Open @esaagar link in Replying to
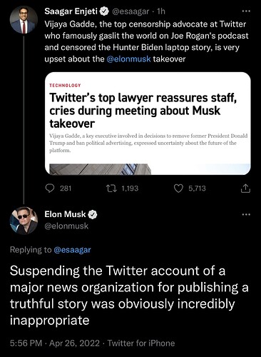This screenshot has width=261, height=357. point(72,250)
